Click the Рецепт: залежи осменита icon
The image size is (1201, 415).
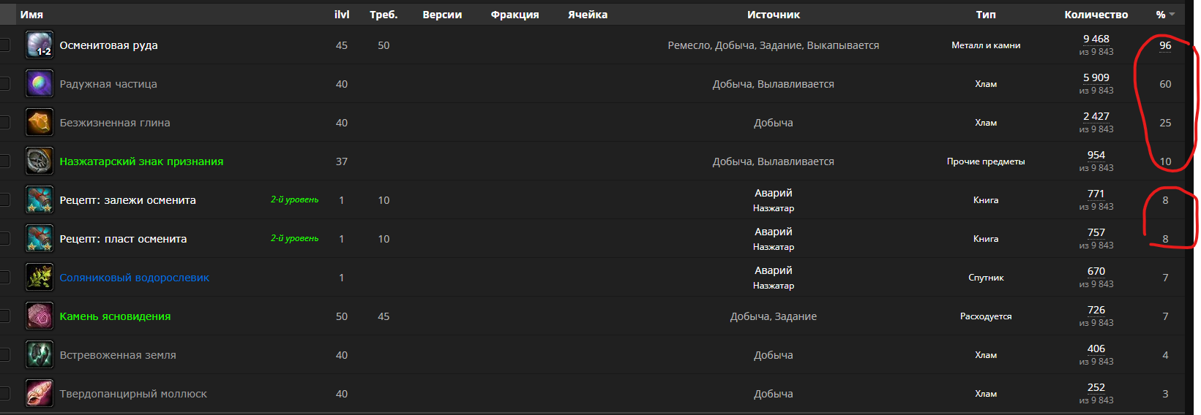coord(40,200)
